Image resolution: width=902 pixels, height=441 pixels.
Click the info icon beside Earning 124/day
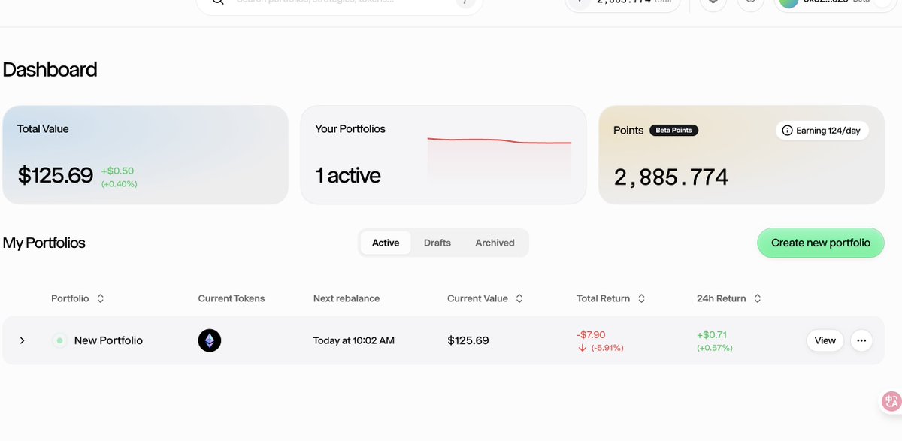click(x=788, y=131)
